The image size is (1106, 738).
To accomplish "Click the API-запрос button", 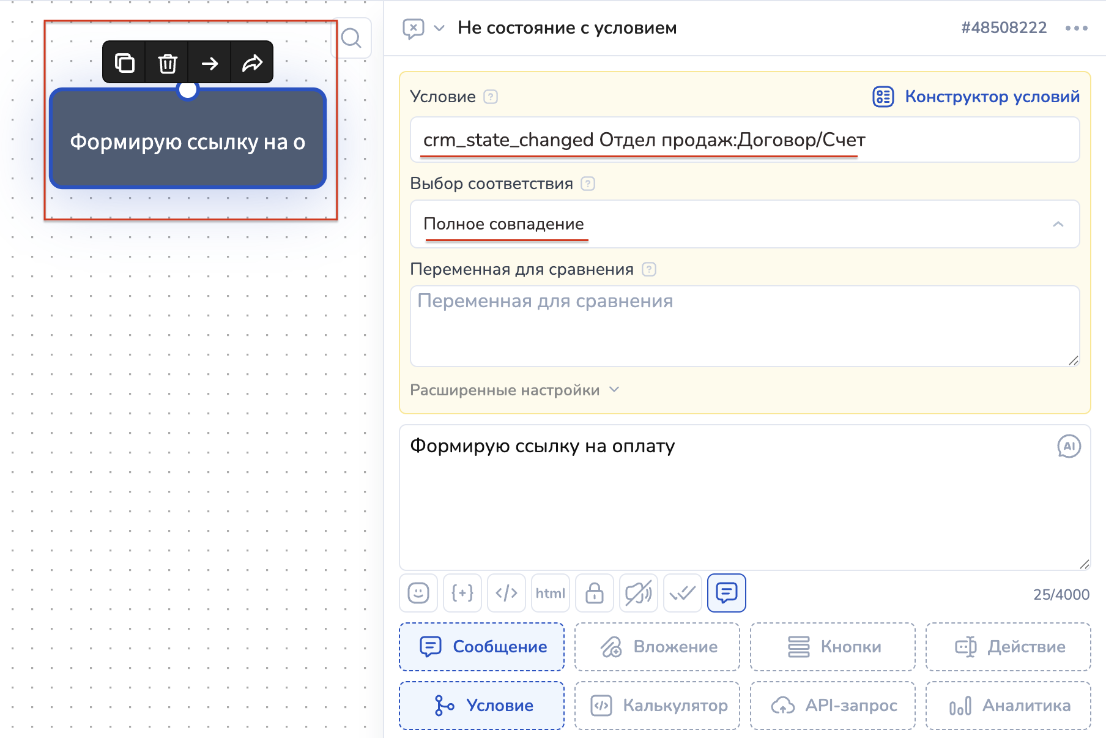I will 833,706.
